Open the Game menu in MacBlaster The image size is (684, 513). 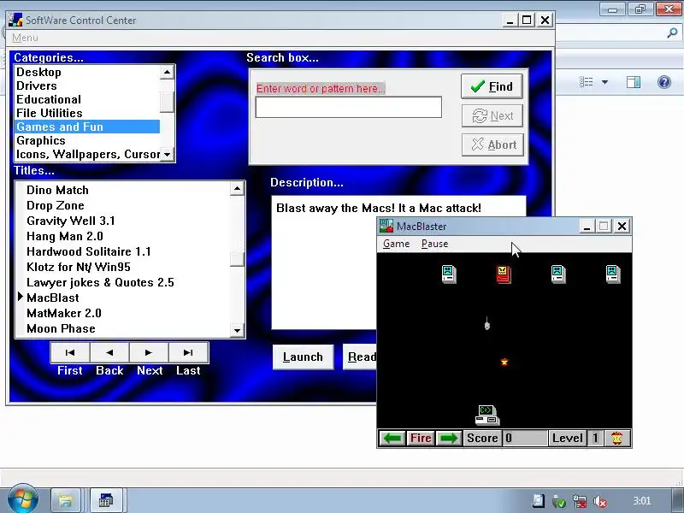[x=396, y=244]
